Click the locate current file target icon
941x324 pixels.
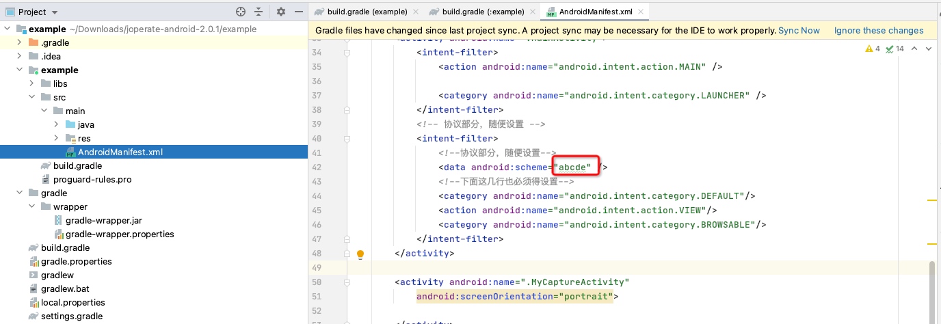point(240,12)
